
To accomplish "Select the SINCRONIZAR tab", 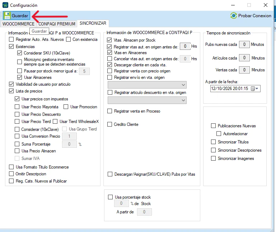I will point(93,23).
